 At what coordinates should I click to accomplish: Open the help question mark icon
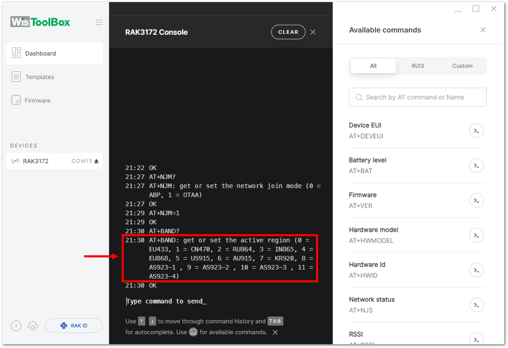click(x=16, y=326)
